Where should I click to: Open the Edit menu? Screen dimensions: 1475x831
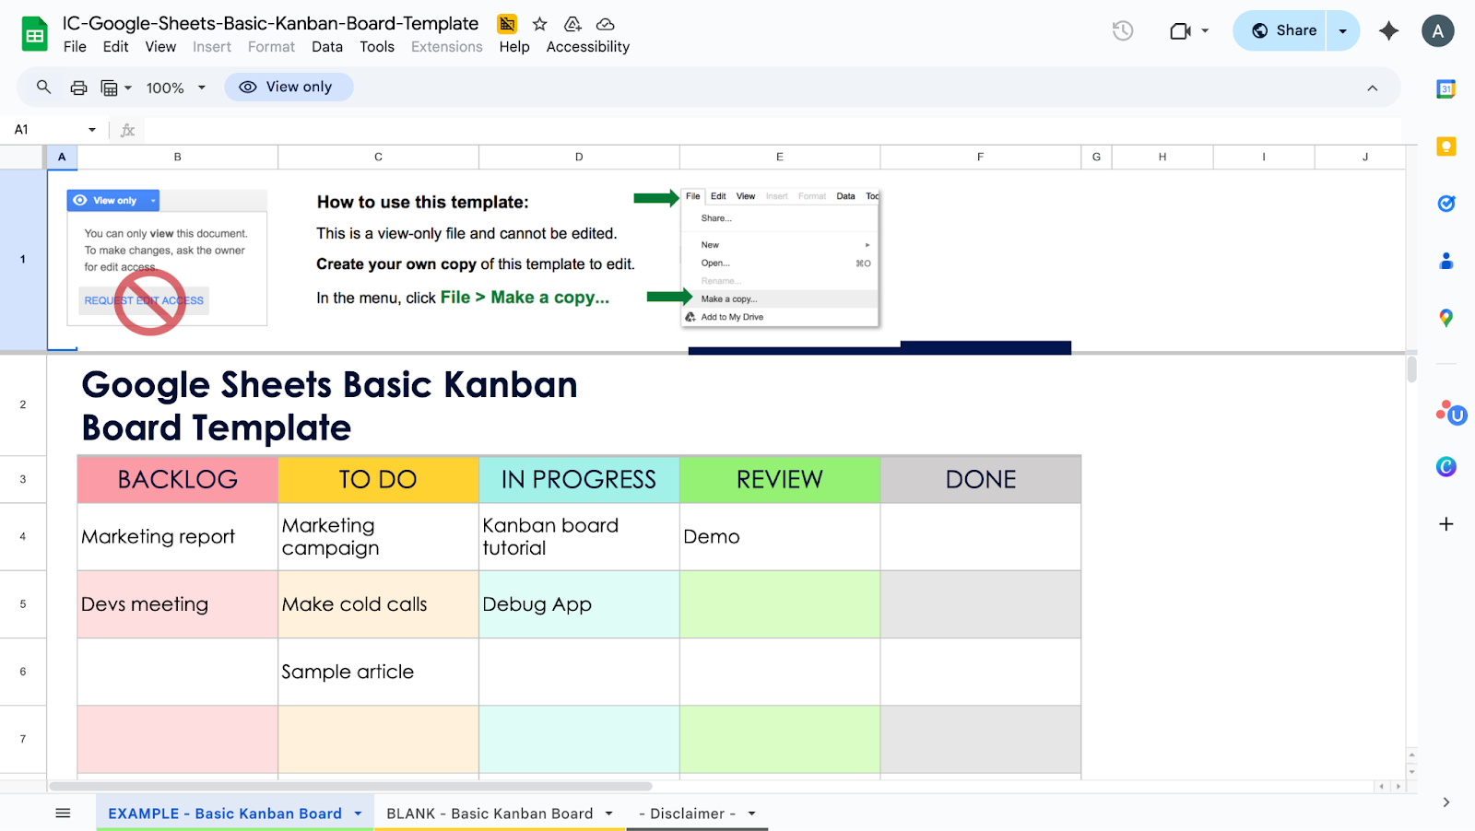pyautogui.click(x=116, y=47)
